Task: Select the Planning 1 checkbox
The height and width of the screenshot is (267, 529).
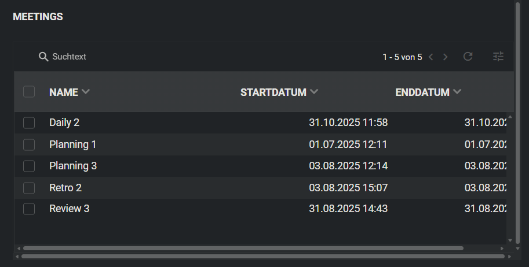Action: [29, 144]
